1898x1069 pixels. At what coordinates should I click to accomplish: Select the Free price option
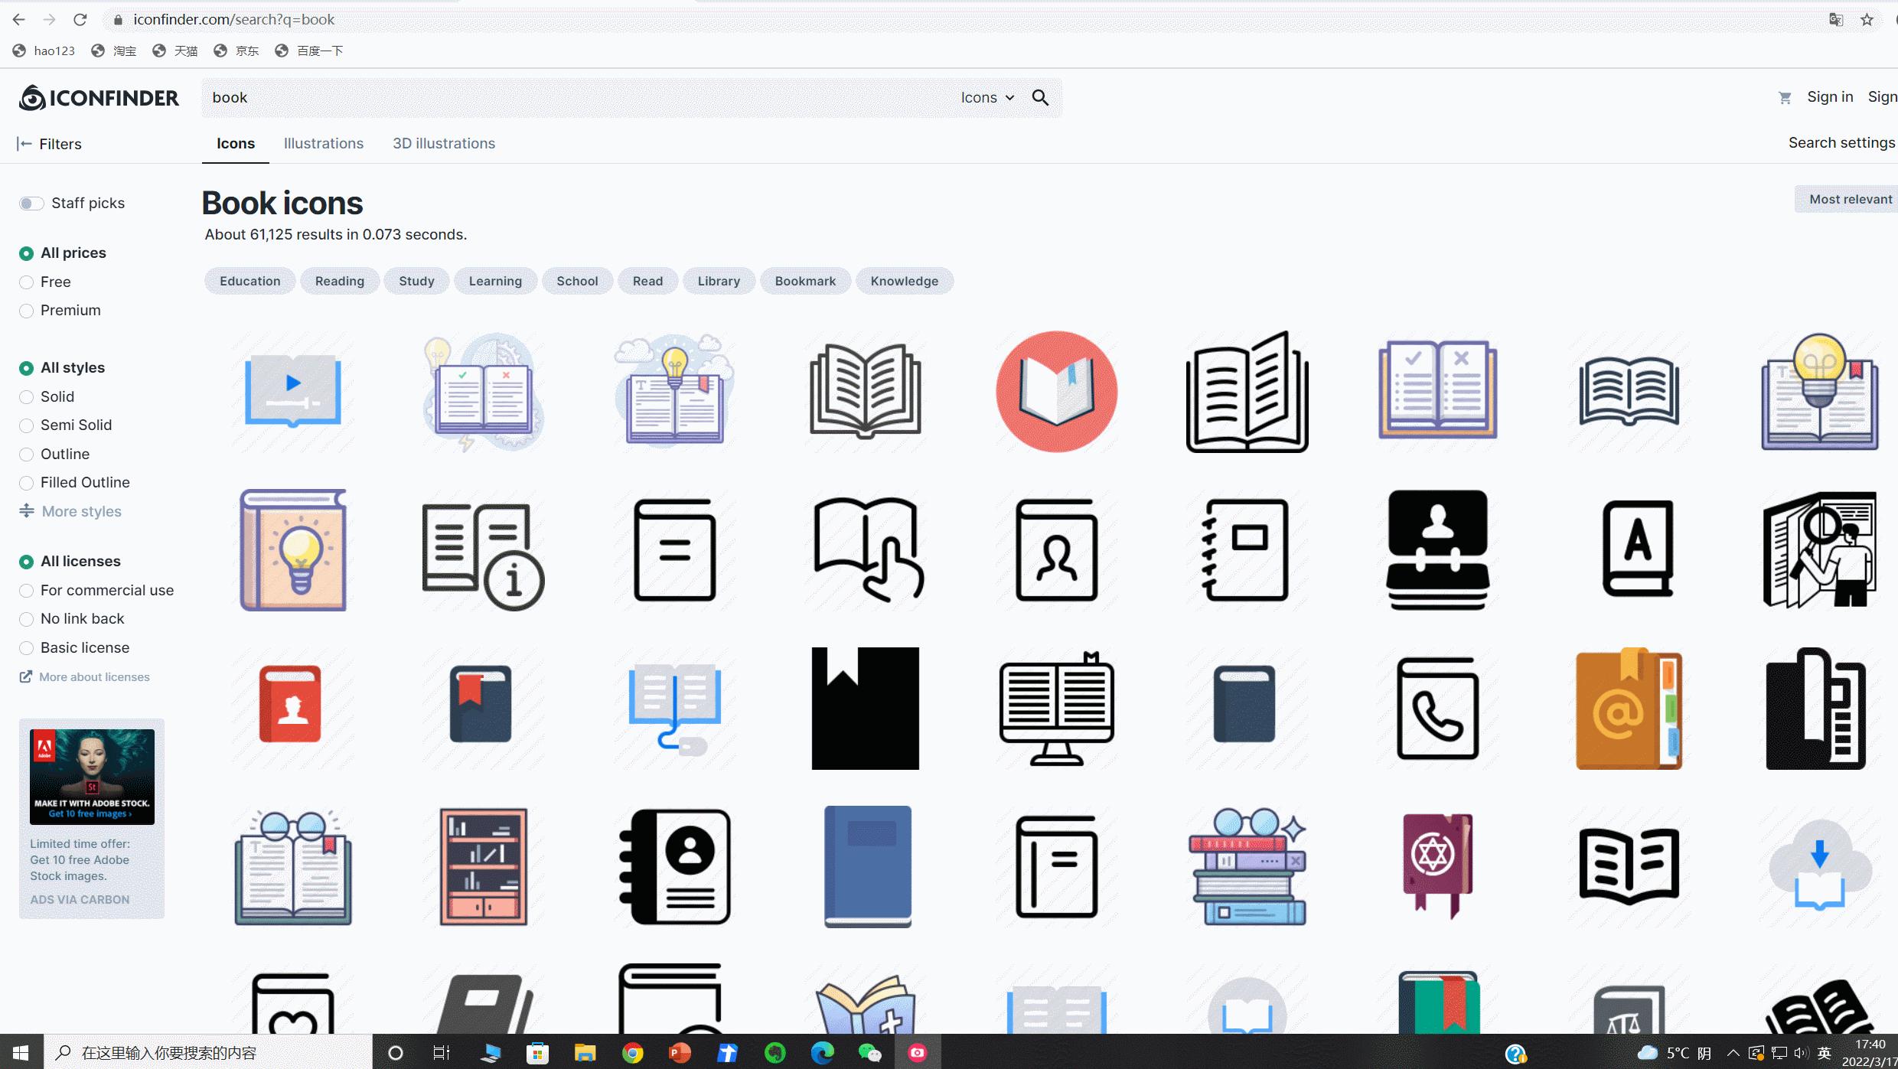(27, 282)
